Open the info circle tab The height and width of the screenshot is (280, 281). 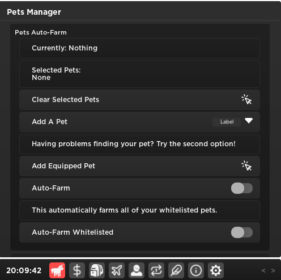tap(196, 270)
